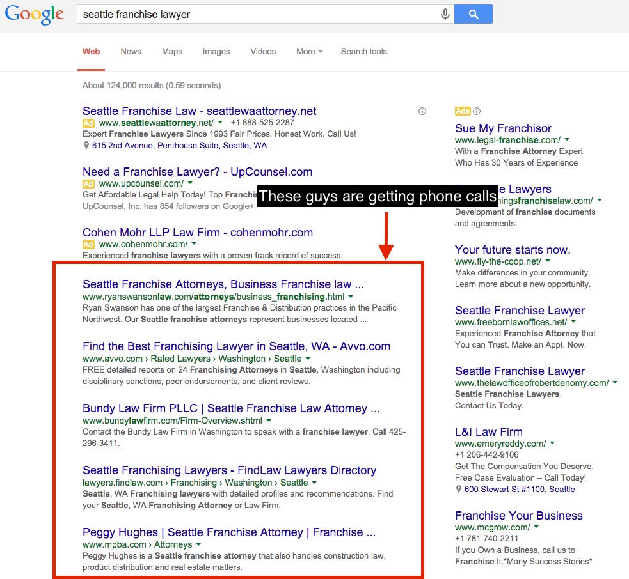Open Your future starts now ad
The image size is (629, 579).
[513, 250]
